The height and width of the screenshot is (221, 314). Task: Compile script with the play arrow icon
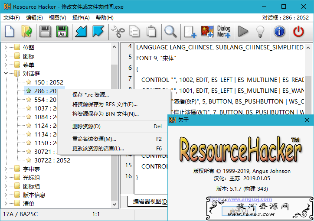pyautogui.click(x=243, y=31)
